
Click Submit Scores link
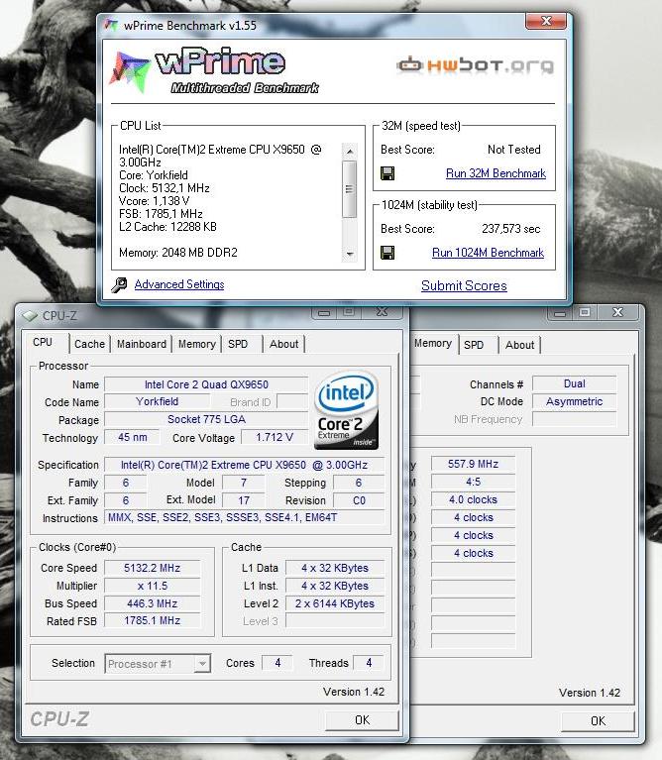coord(464,286)
